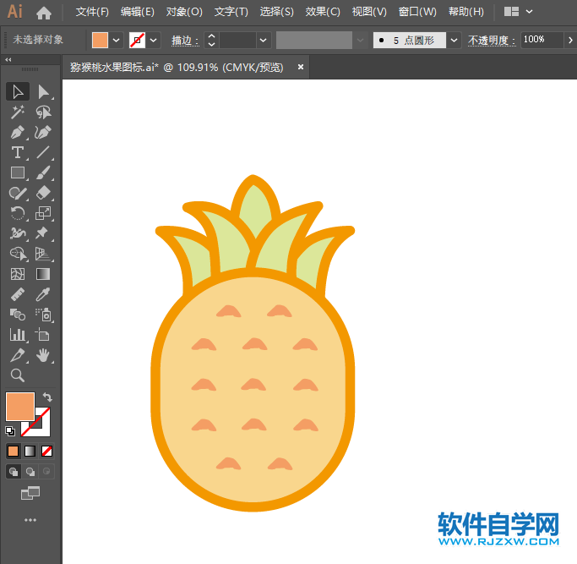Select the Paintbrush tool

(x=43, y=172)
